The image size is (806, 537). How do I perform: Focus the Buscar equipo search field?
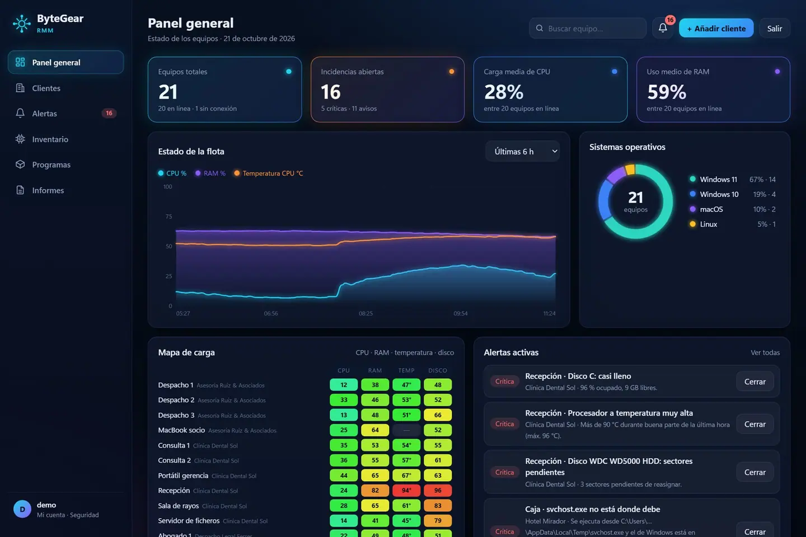pyautogui.click(x=588, y=28)
